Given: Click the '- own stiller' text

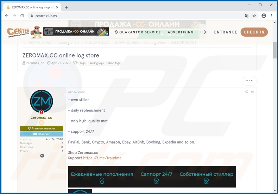Looking at the screenshot, I should point(78,100).
